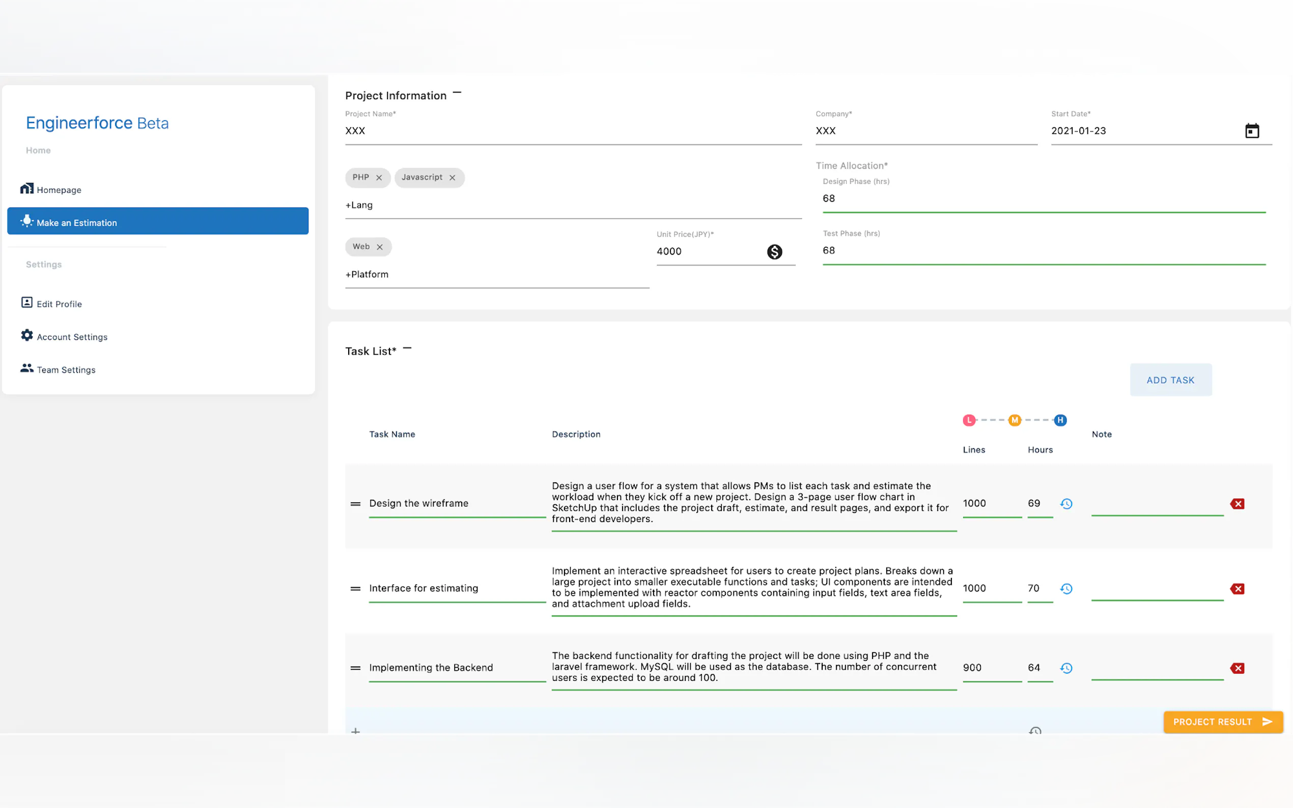Open Team Settings in the sidebar
This screenshot has height=808, width=1293.
pyautogui.click(x=66, y=370)
